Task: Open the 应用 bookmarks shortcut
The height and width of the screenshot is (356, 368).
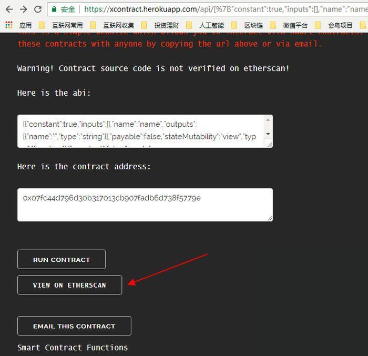Action: 25,25
